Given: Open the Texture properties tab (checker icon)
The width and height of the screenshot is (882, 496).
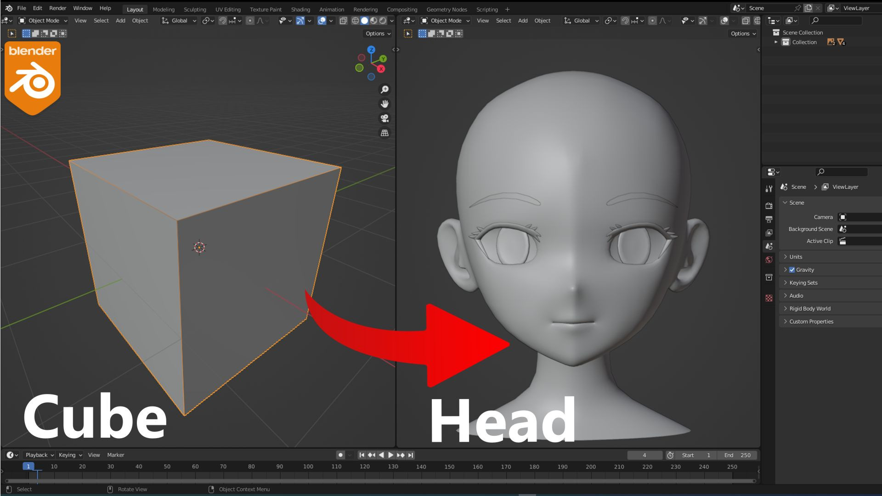Looking at the screenshot, I should pos(769,298).
